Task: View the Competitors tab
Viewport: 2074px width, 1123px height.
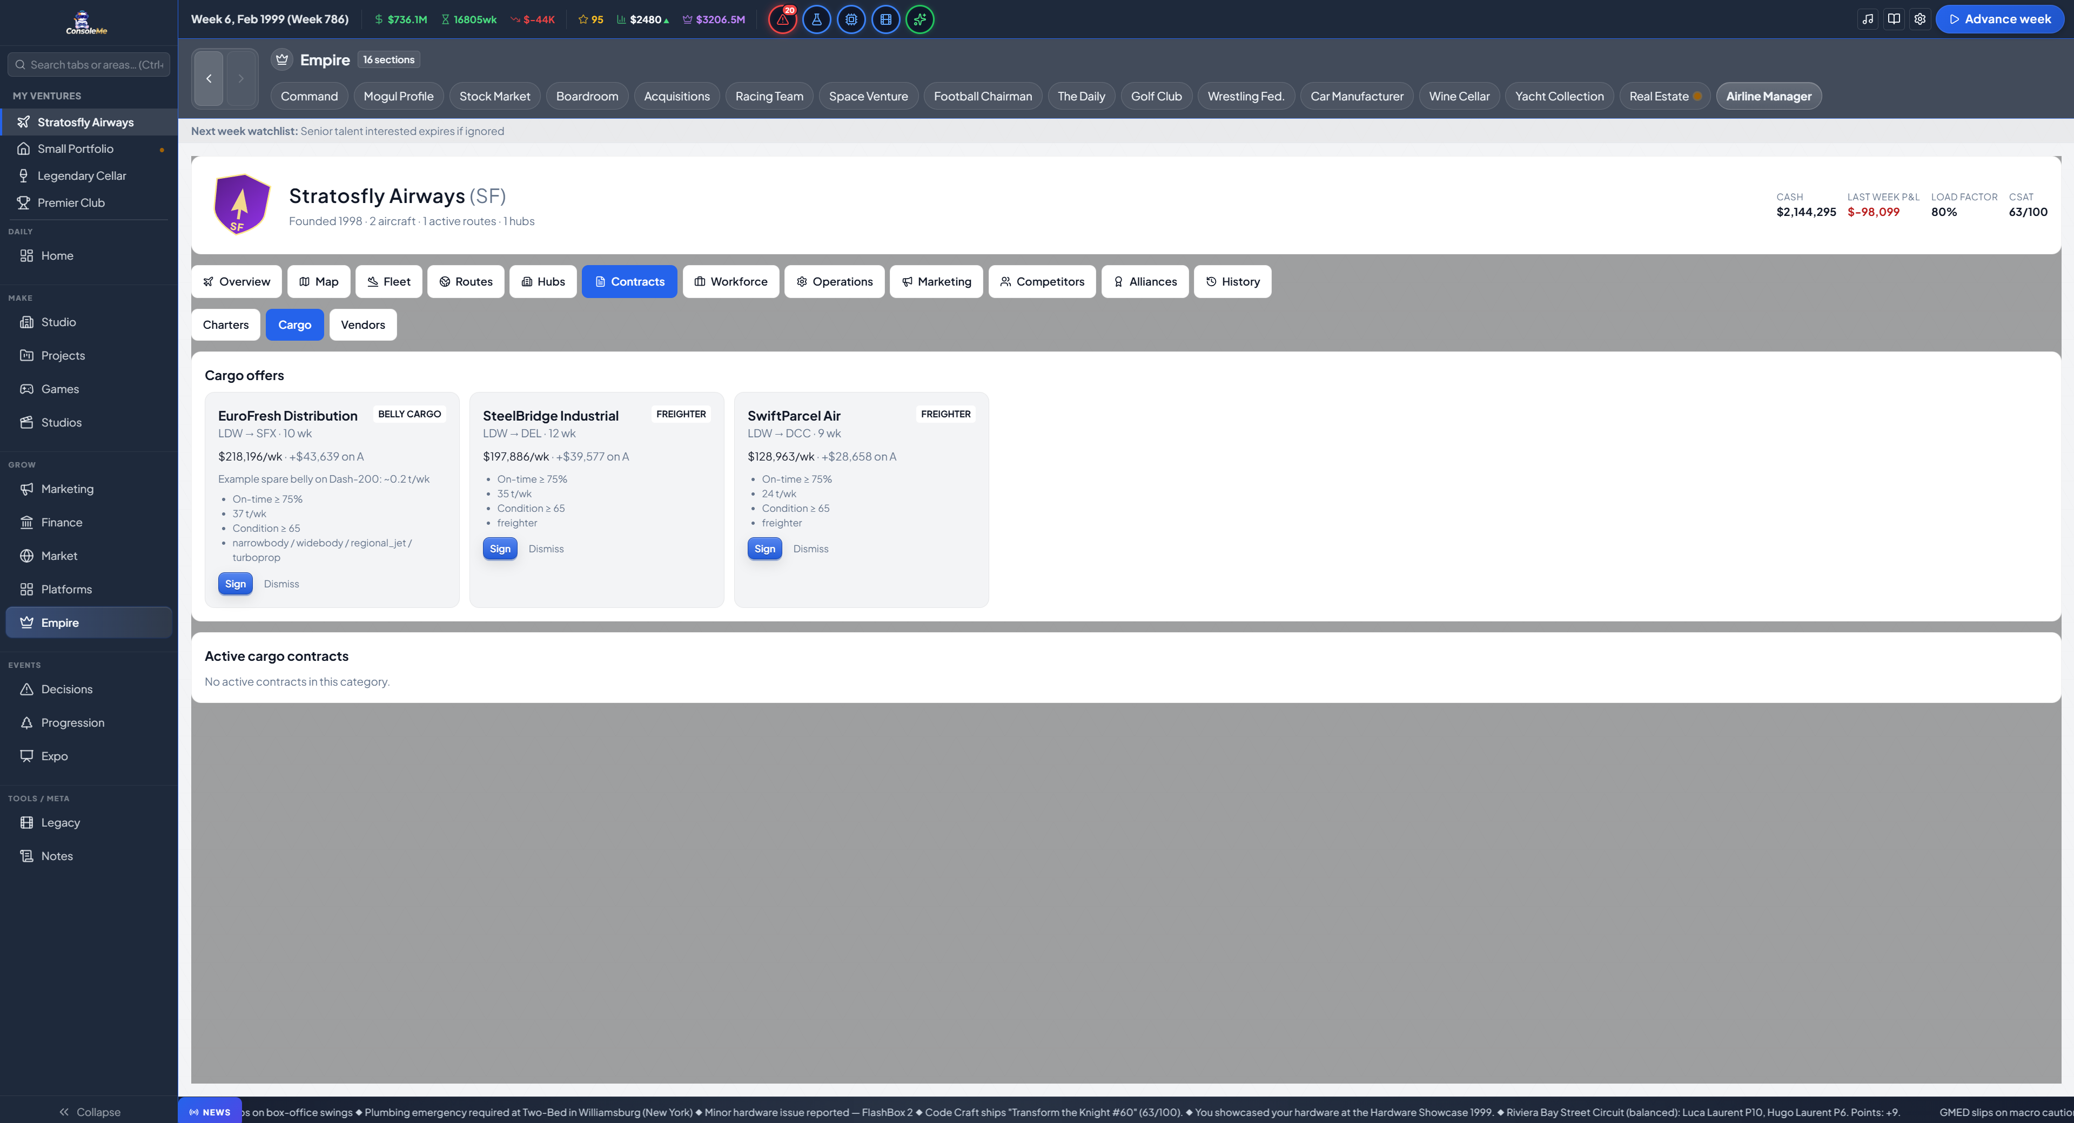Action: 1043,281
